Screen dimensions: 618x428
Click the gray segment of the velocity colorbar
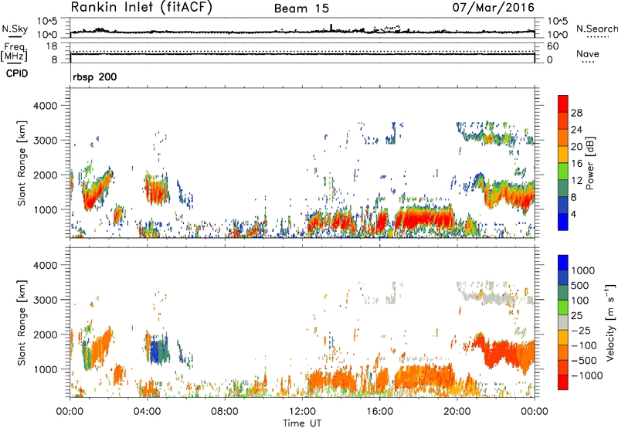(x=563, y=323)
